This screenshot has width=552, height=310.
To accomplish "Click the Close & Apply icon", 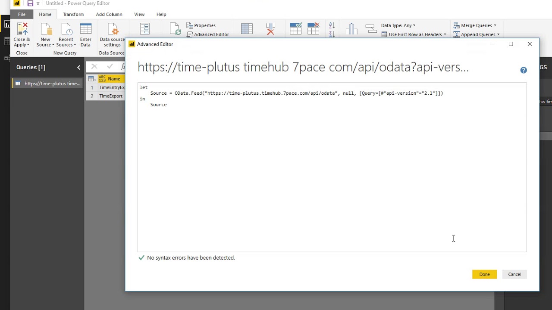I will tap(22, 29).
